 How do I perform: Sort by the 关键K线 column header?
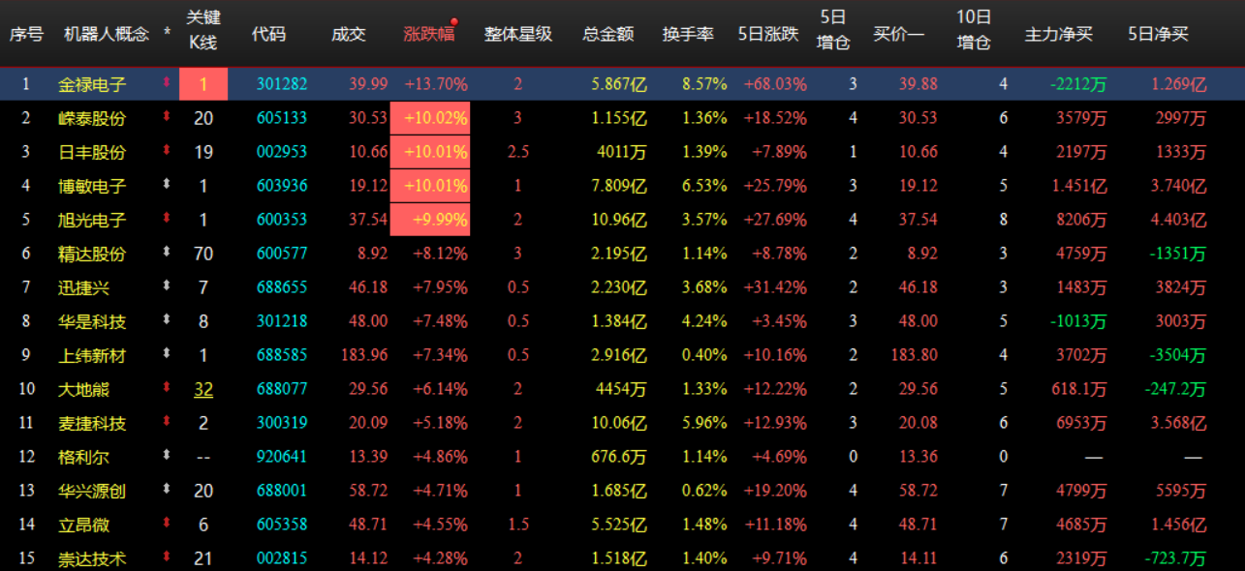[203, 32]
